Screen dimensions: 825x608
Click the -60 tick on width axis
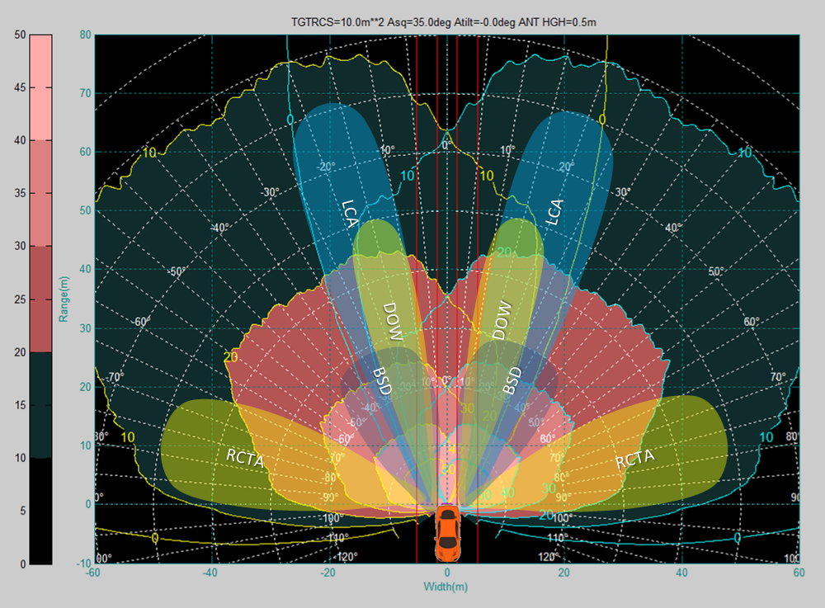pos(94,573)
